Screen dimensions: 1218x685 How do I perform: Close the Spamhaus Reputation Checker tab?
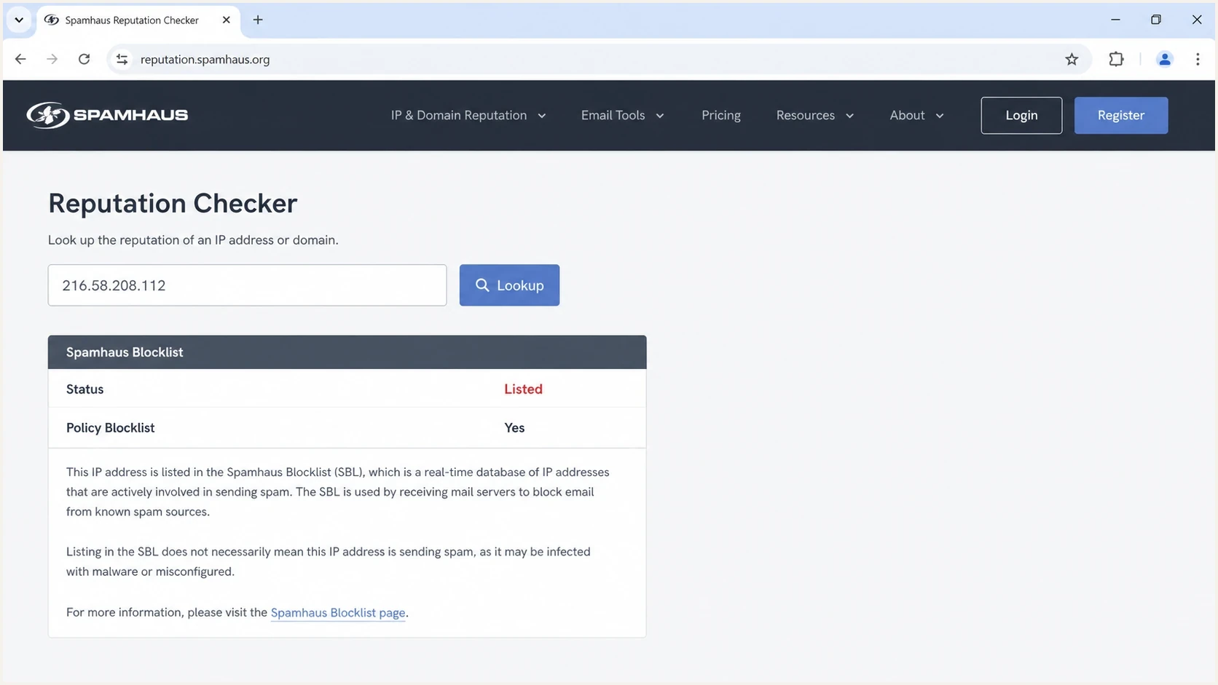click(x=226, y=20)
